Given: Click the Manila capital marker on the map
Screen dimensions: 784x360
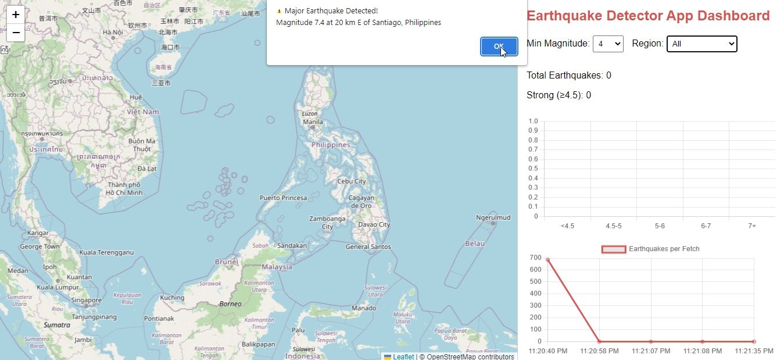Looking at the screenshot, I should pos(313,128).
